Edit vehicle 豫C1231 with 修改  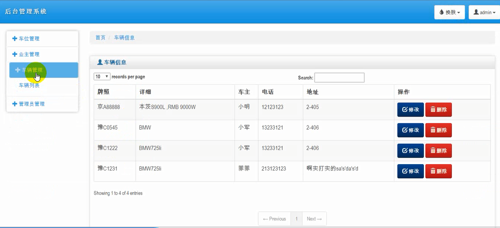tap(410, 171)
